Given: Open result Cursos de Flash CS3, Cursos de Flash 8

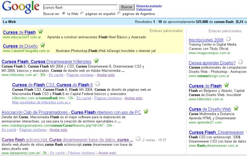Looking at the screenshot, I should click(x=52, y=85).
